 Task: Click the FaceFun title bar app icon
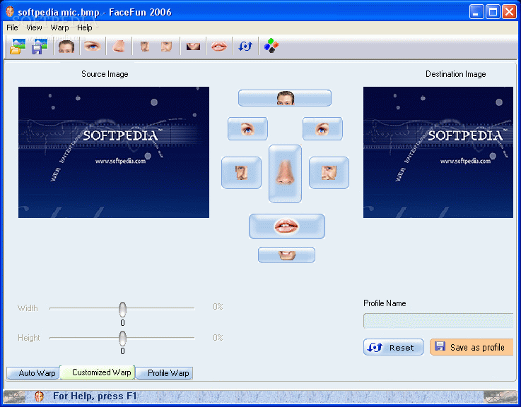pos(10,12)
